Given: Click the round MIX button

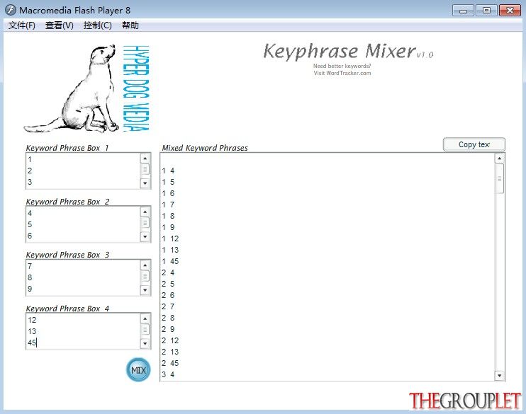Looking at the screenshot, I should click(138, 370).
